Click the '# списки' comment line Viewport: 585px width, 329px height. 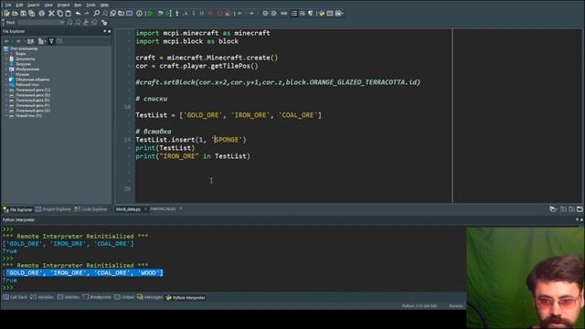(152, 99)
